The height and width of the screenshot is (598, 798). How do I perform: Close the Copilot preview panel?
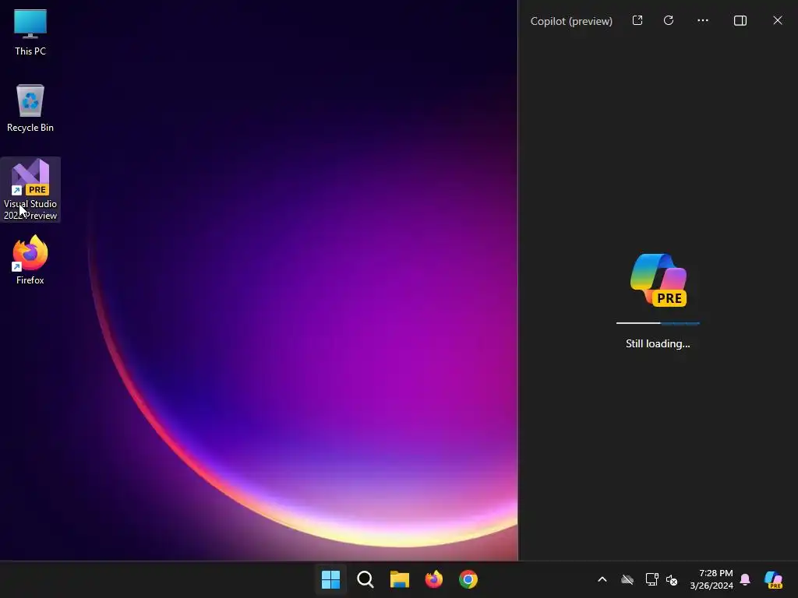pyautogui.click(x=778, y=20)
